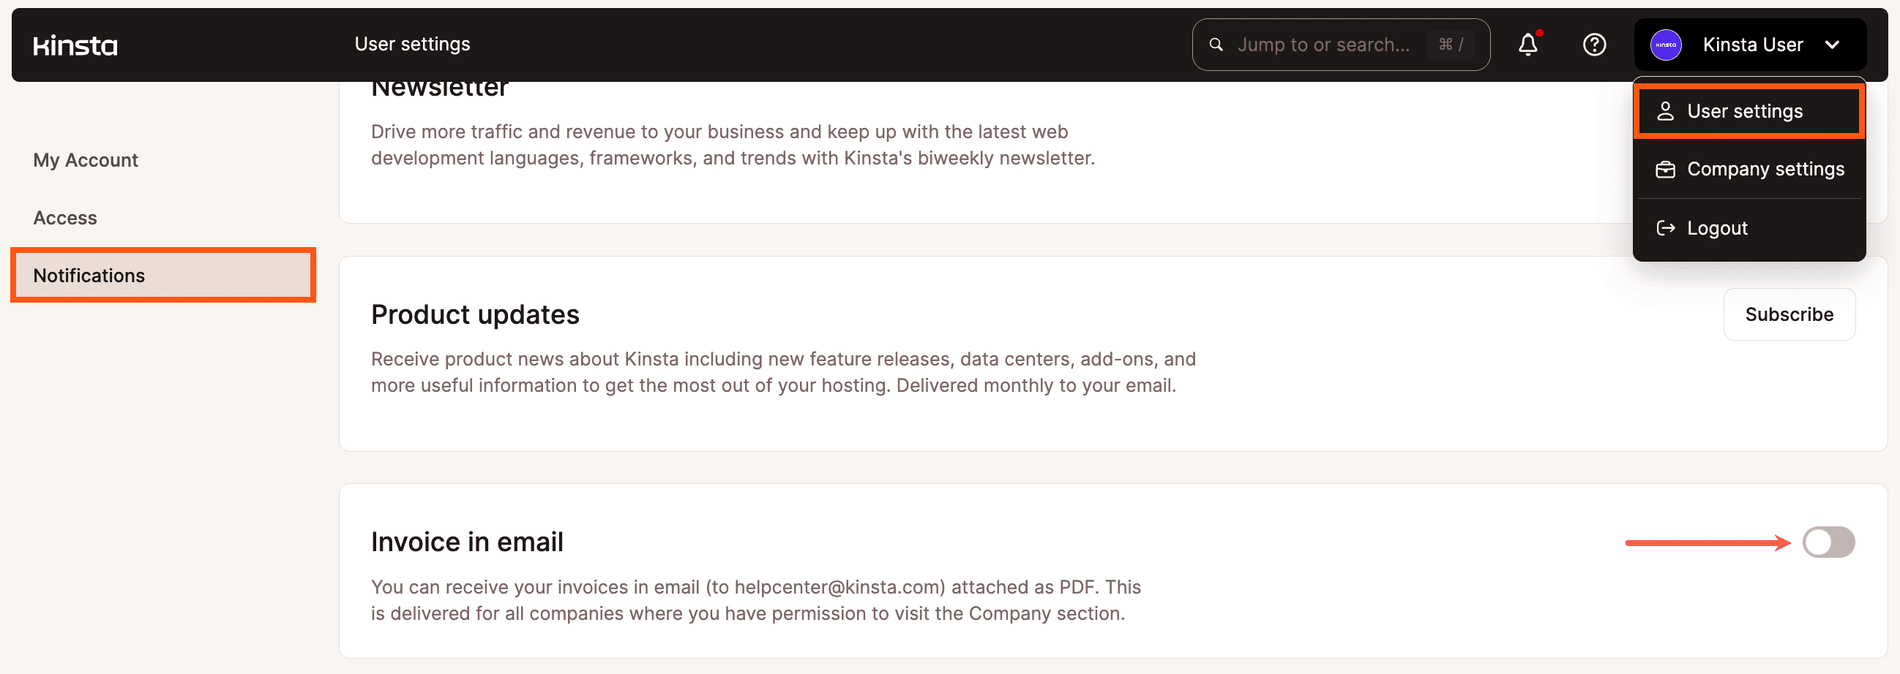Select Logout from the user menu
The image size is (1900, 674).
(1717, 228)
